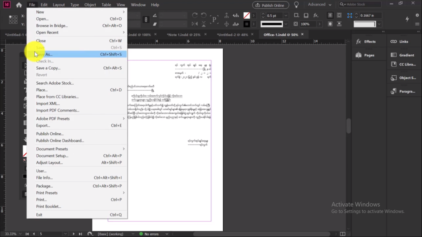
Task: Click the Adobe Stock search field
Action: click(360, 4)
